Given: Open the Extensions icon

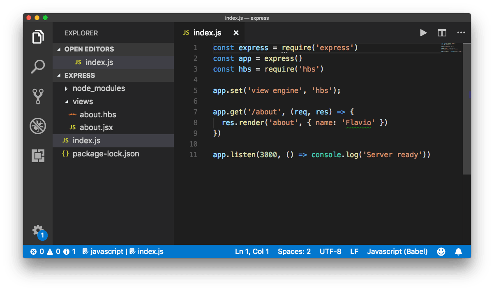Looking at the screenshot, I should tap(38, 156).
